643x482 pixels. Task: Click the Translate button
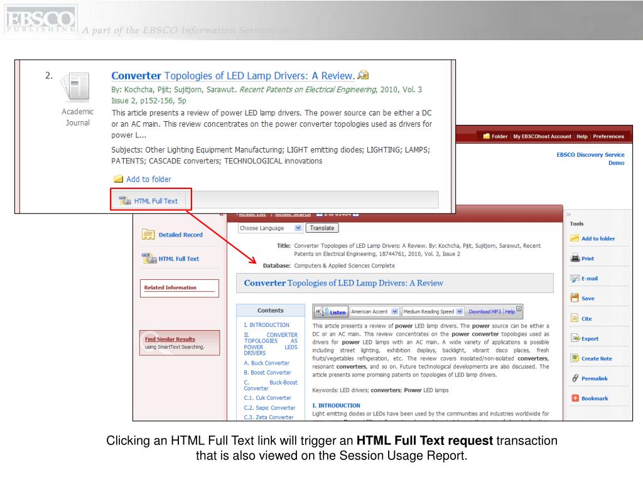(322, 228)
